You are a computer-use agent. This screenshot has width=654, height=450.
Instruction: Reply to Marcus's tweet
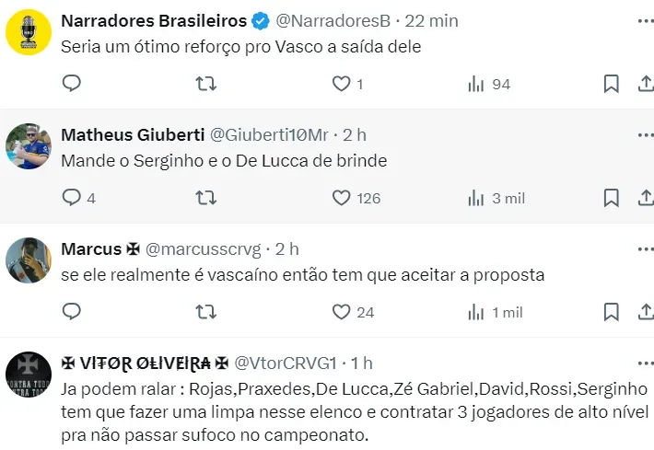72,312
